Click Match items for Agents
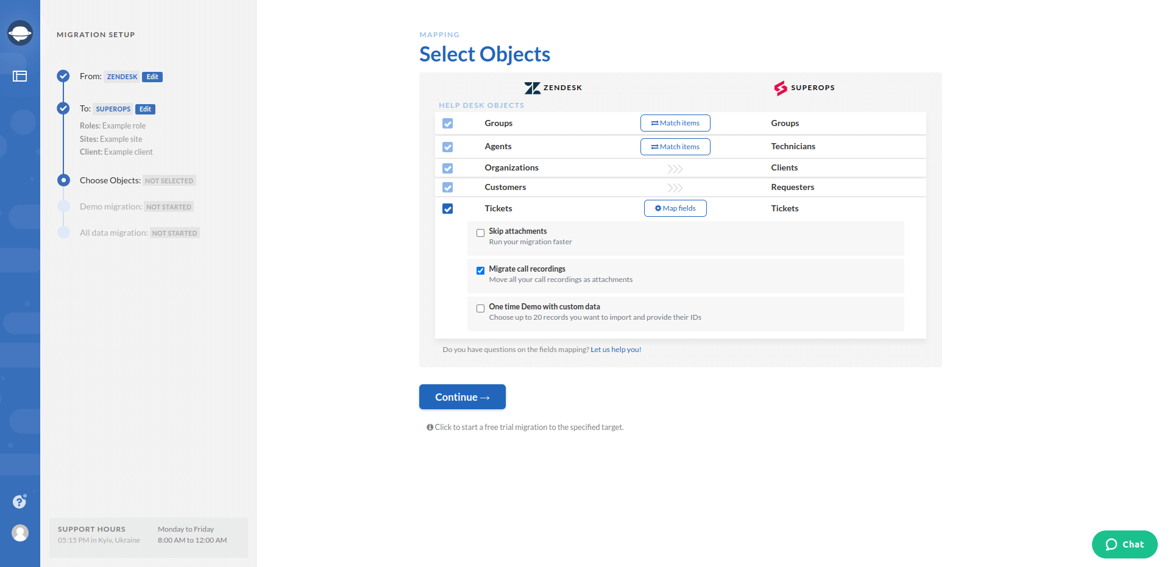Image resolution: width=1170 pixels, height=567 pixels. click(x=675, y=147)
